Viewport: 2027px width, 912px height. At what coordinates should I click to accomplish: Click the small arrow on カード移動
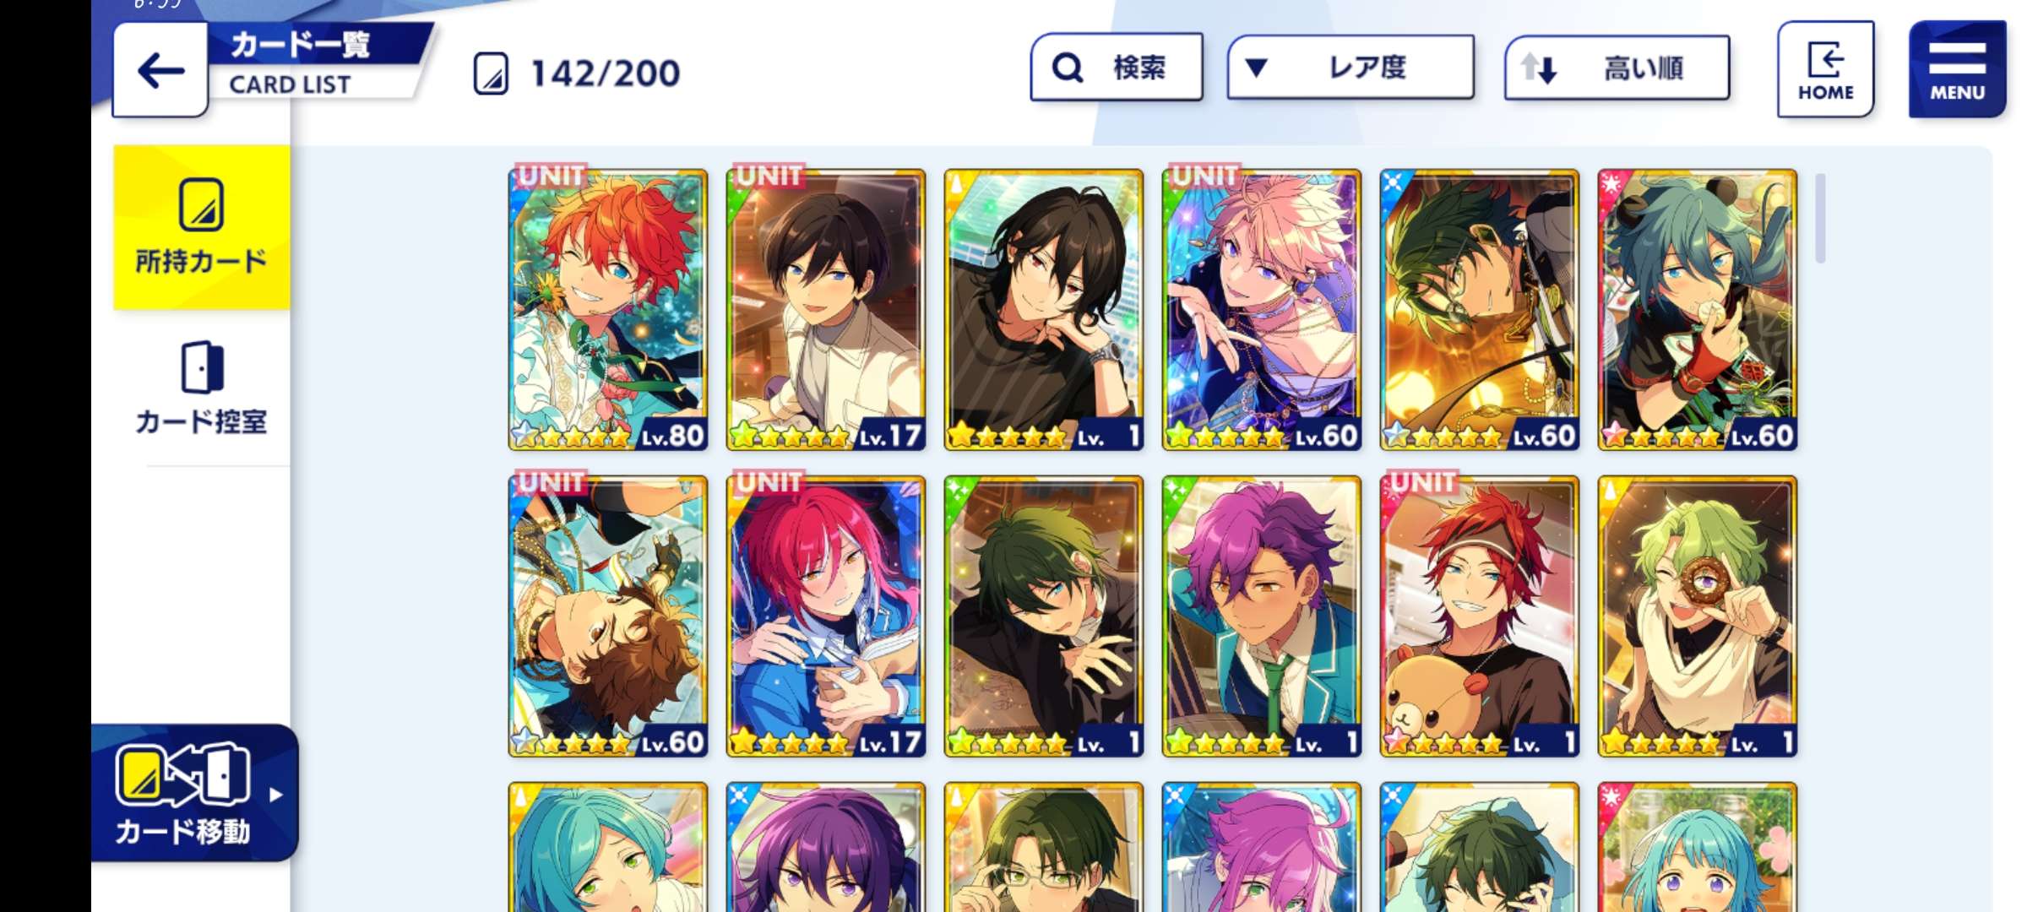(275, 795)
